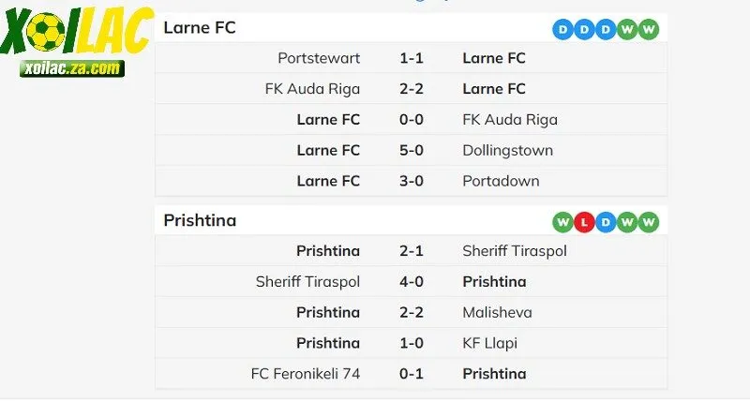Image resolution: width=750 pixels, height=401 pixels.
Task: Click the blue D badge in Prishtina form
Action: pyautogui.click(x=606, y=222)
